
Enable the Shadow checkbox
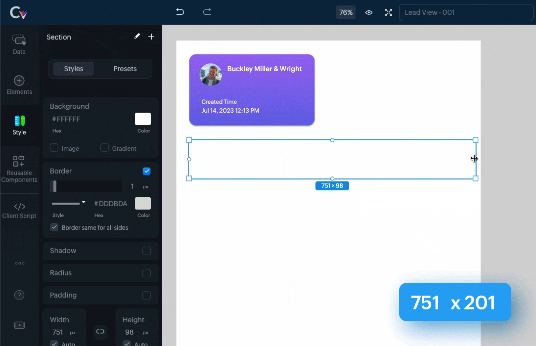pos(146,251)
